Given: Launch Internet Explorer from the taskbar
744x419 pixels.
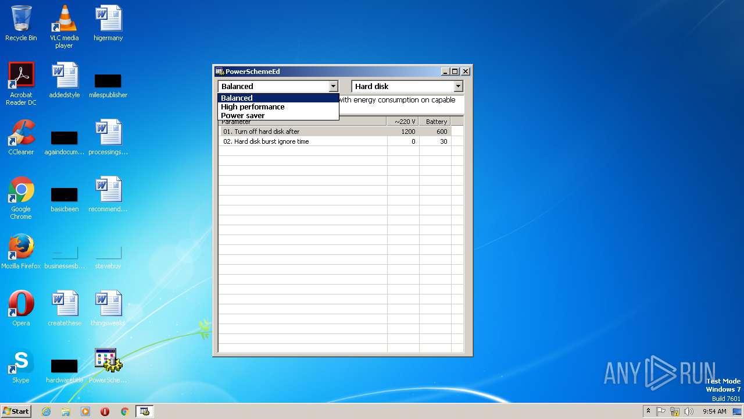Looking at the screenshot, I should click(x=46, y=411).
